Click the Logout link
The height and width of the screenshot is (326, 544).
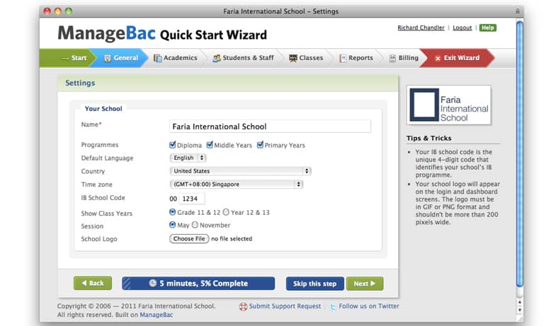pos(462,28)
